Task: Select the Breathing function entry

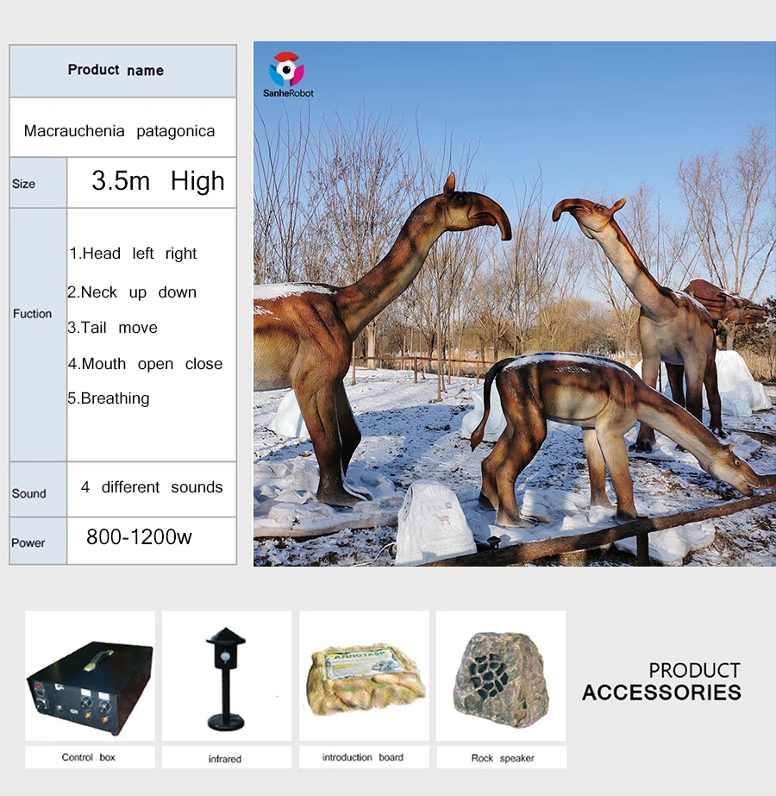Action: coord(110,398)
